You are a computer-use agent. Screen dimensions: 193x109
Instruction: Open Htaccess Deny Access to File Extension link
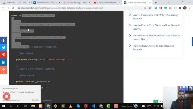(153, 48)
